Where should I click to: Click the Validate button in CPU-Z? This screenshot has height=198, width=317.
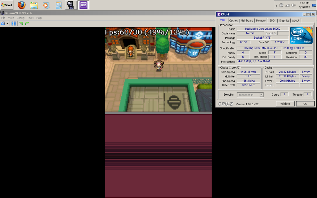[x=285, y=104]
